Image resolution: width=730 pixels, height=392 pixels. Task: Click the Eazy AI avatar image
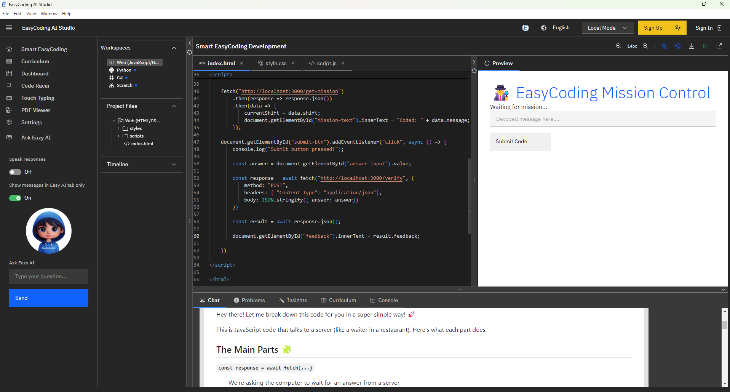coord(49,231)
